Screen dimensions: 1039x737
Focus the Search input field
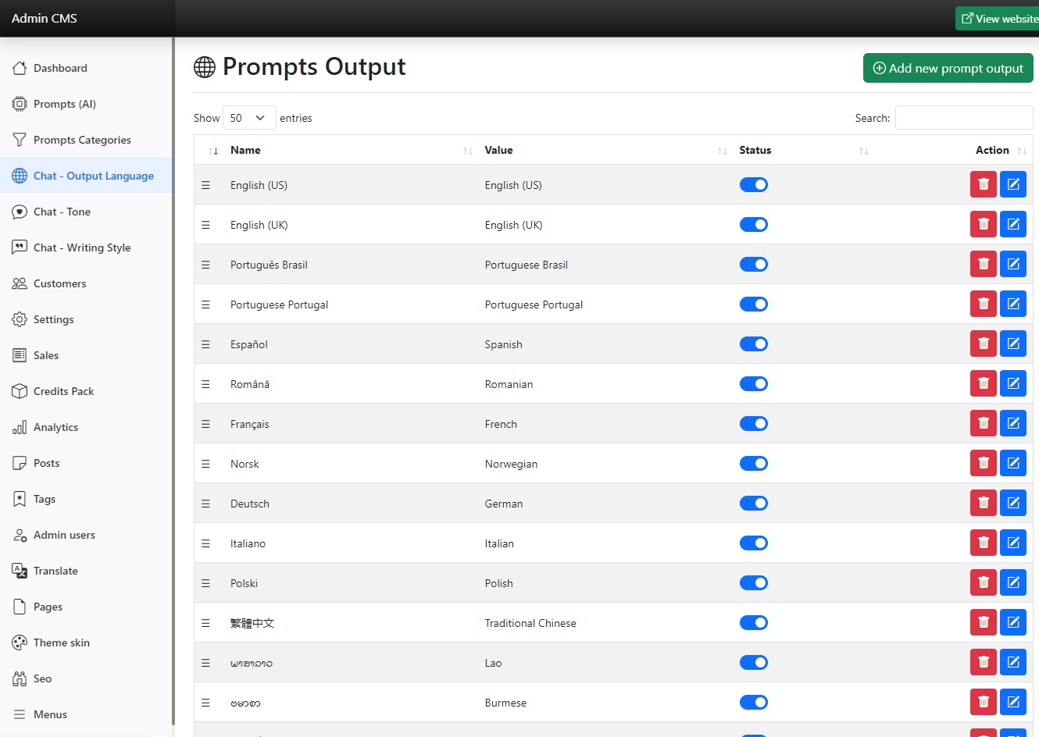click(x=963, y=118)
